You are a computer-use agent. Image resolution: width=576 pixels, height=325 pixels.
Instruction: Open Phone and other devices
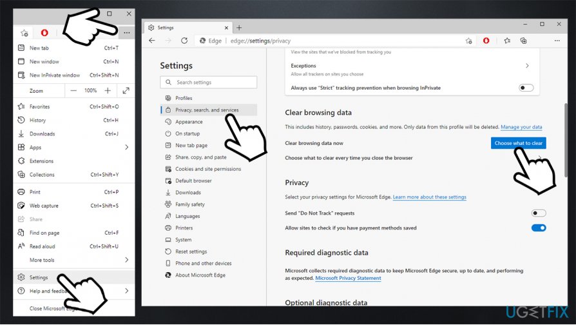tap(208, 263)
